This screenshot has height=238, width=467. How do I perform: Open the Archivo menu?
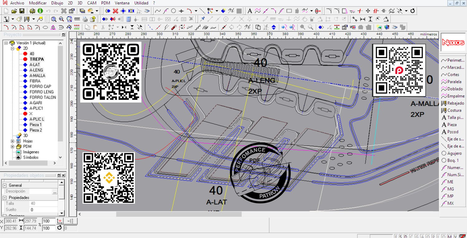click(x=17, y=3)
